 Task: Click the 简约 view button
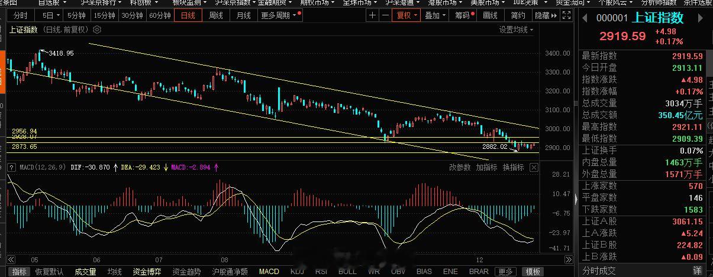coord(518,15)
